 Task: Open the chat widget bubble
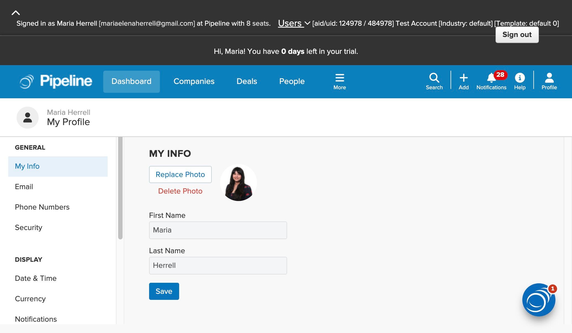tap(538, 300)
